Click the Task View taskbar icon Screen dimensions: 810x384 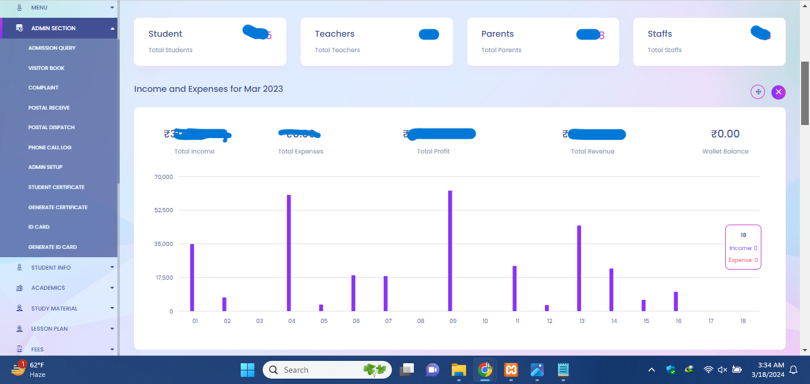pyautogui.click(x=406, y=370)
